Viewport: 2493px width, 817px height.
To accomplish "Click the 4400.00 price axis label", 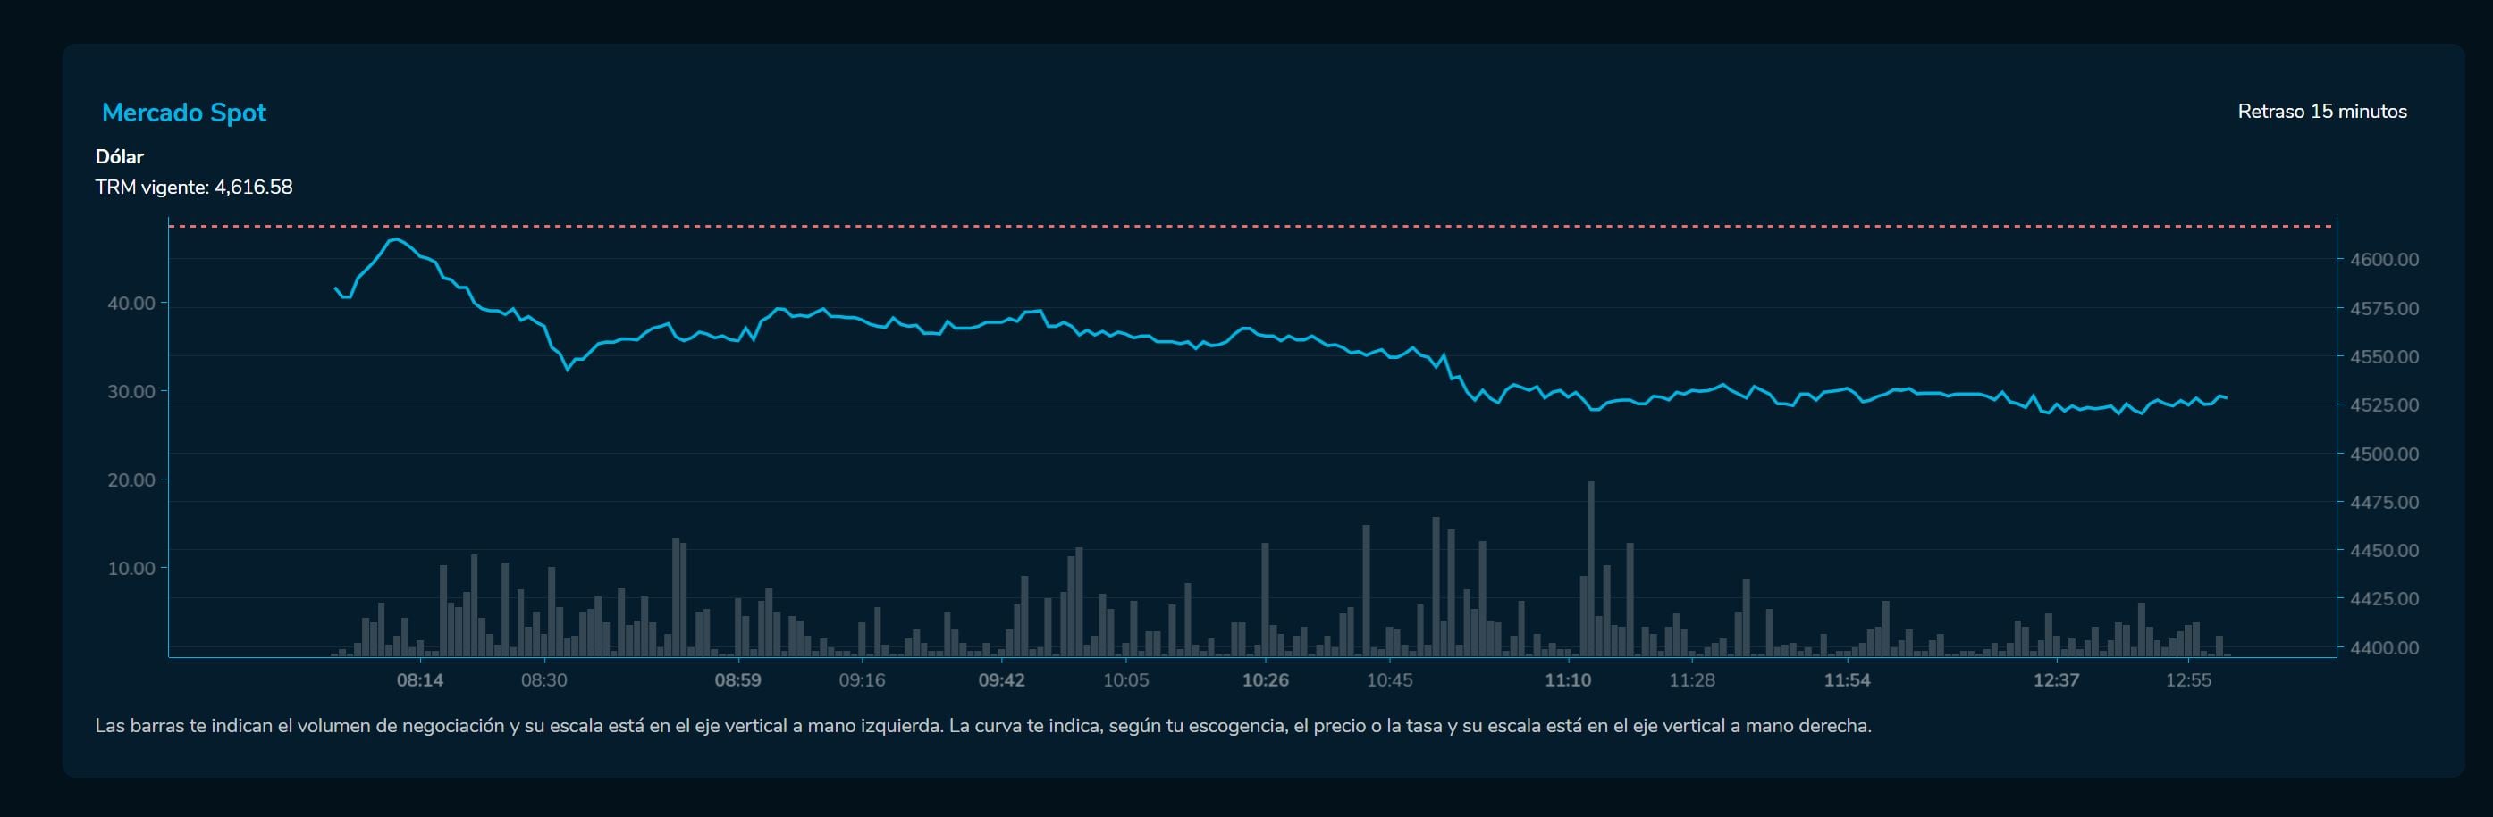I will click(2384, 648).
